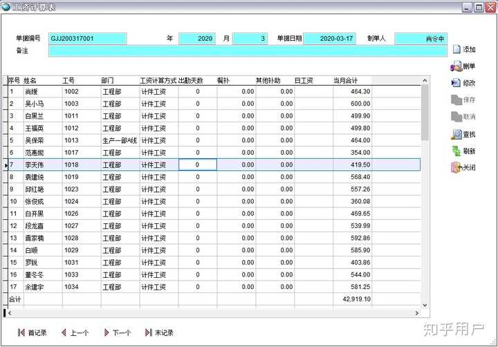498x347 pixels.
Task: Click the total 600.00 cell
Action: coord(352,104)
